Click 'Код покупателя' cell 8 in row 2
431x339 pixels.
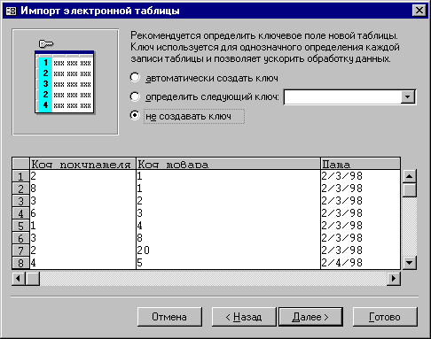[82, 189]
